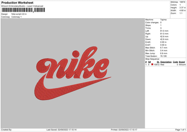Click the 'Created By:' footer label

coord(7,130)
